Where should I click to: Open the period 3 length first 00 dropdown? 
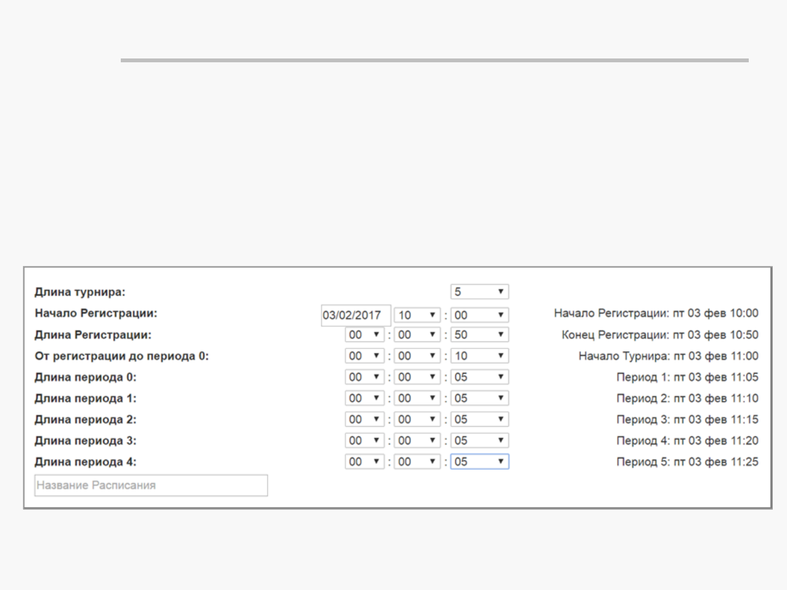tap(365, 440)
